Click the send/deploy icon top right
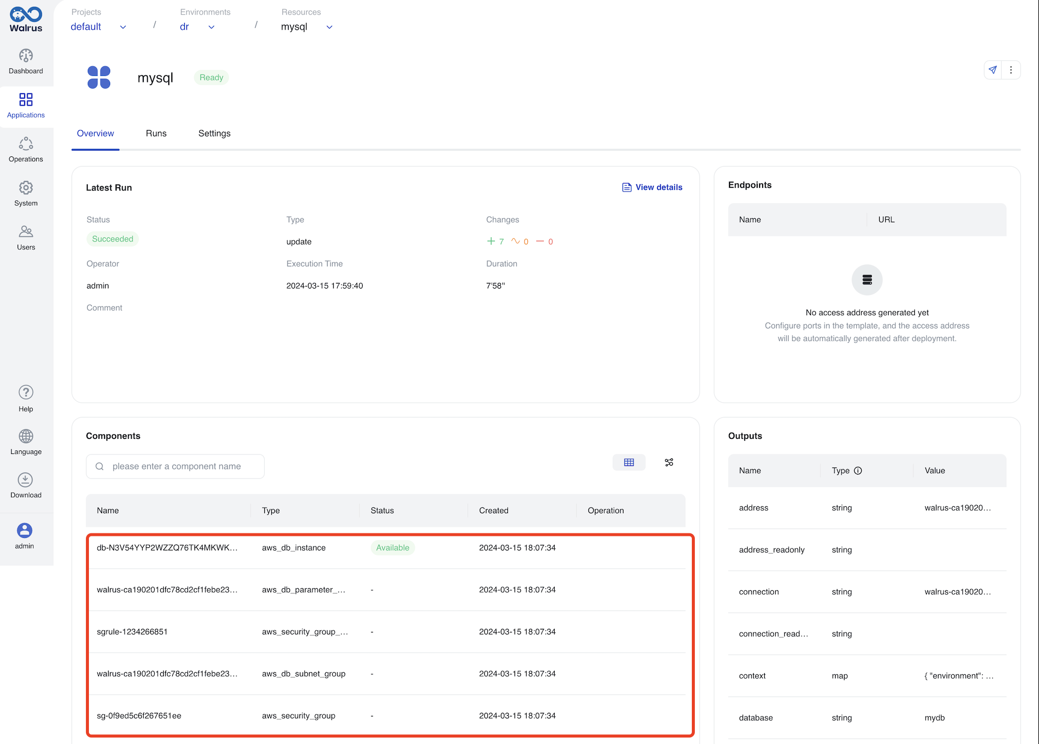This screenshot has height=744, width=1039. click(992, 70)
